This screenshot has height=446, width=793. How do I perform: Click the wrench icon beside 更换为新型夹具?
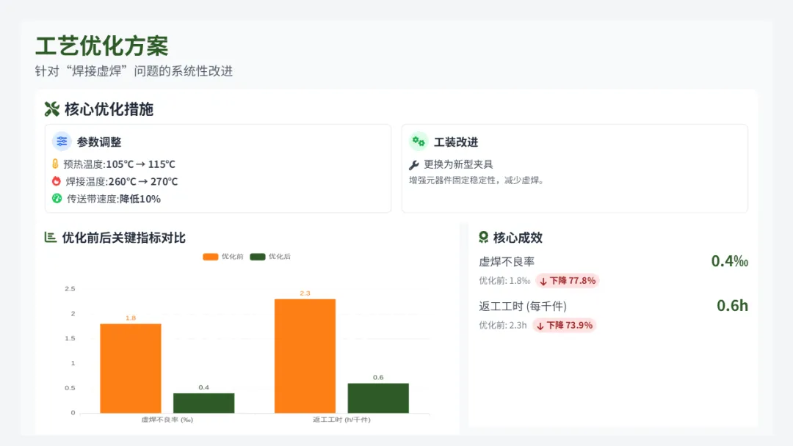(413, 164)
